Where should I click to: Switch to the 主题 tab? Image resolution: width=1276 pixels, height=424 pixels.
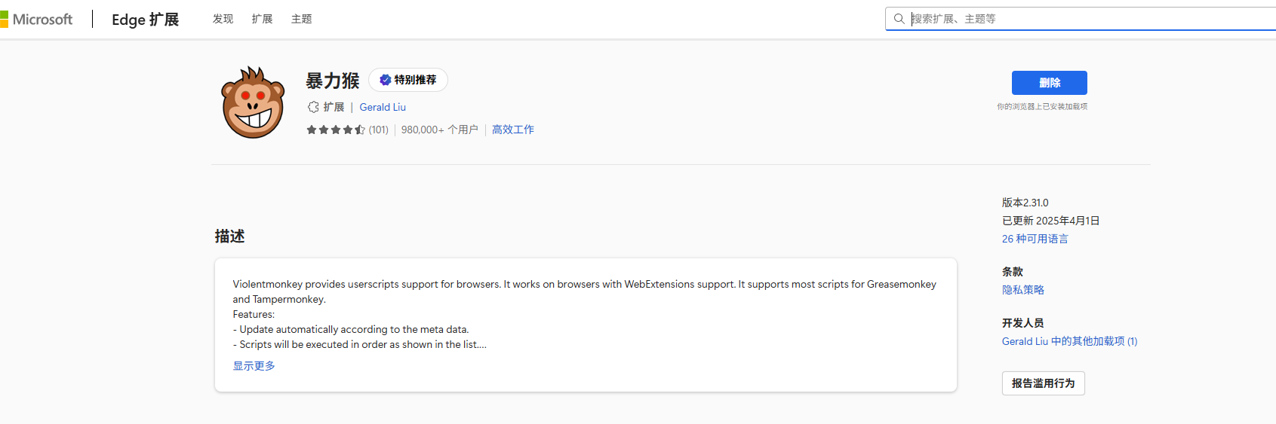(x=301, y=19)
